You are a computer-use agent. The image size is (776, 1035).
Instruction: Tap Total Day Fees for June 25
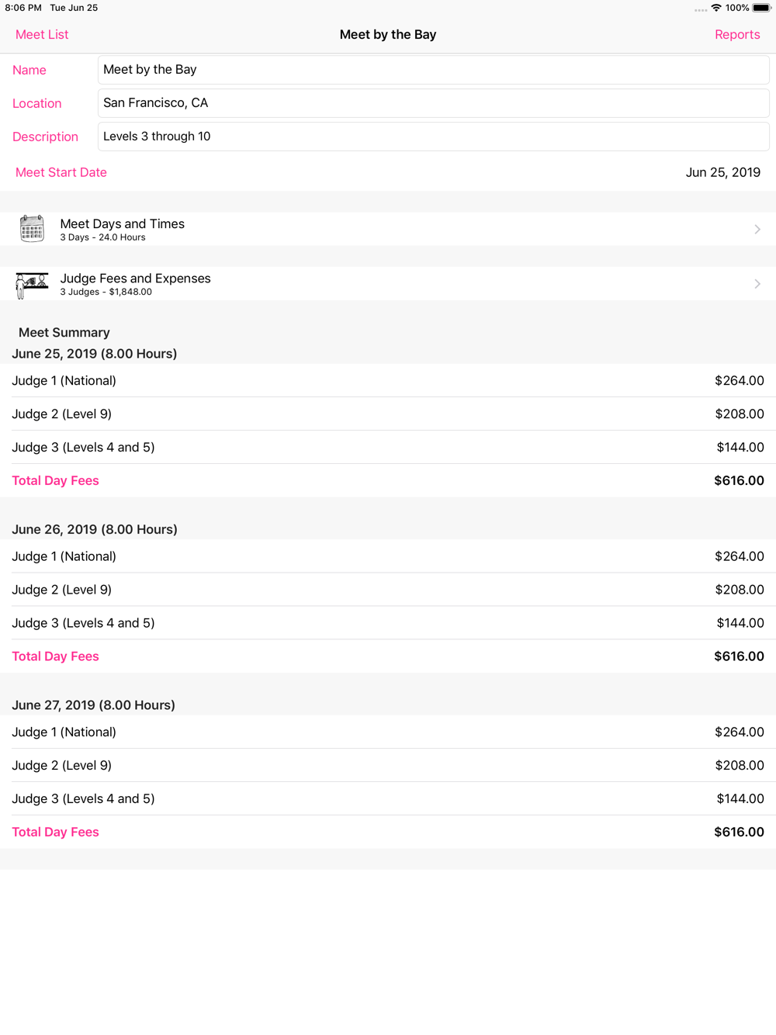pos(56,480)
